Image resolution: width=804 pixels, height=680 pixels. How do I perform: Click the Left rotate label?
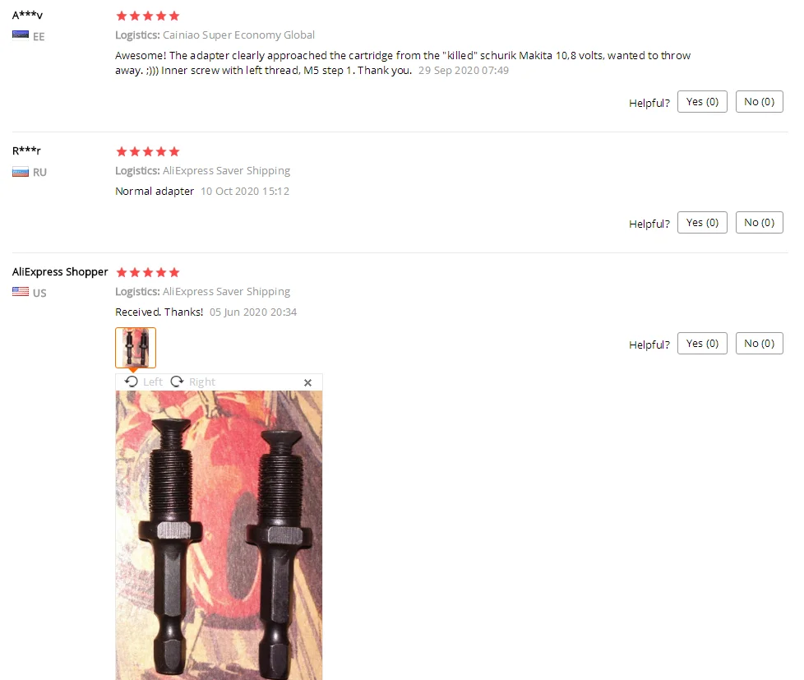point(153,382)
